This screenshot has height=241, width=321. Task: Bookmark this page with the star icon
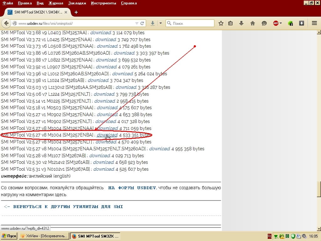pyautogui.click(x=221, y=23)
